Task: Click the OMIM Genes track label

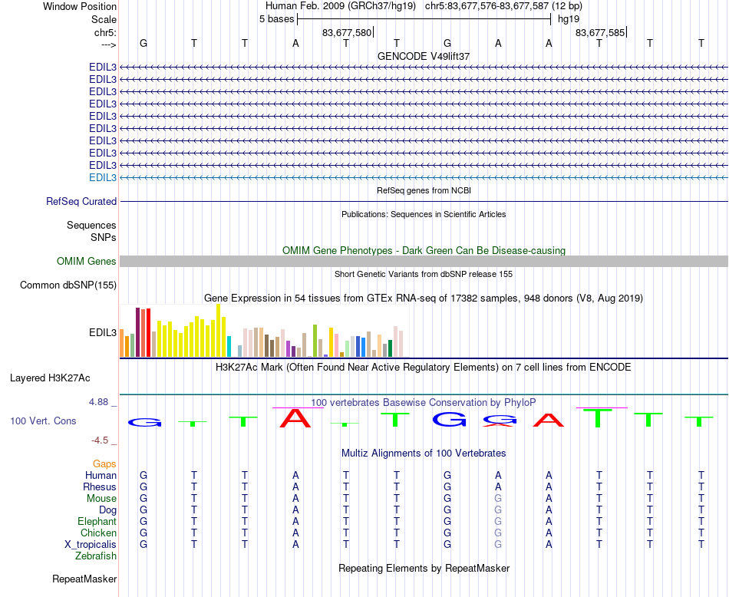Action: click(87, 262)
